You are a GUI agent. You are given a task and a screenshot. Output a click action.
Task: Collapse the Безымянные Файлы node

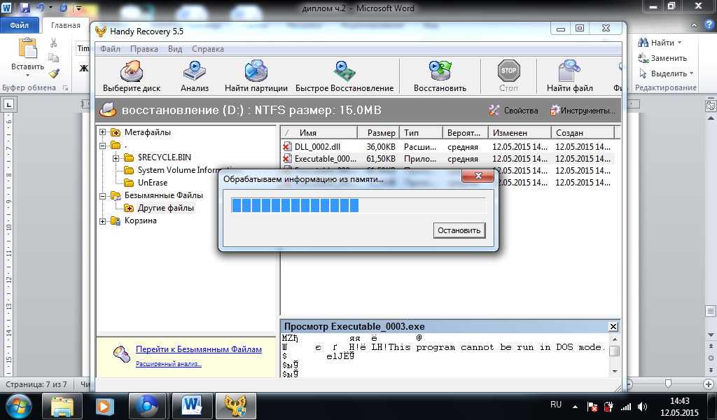pos(102,195)
